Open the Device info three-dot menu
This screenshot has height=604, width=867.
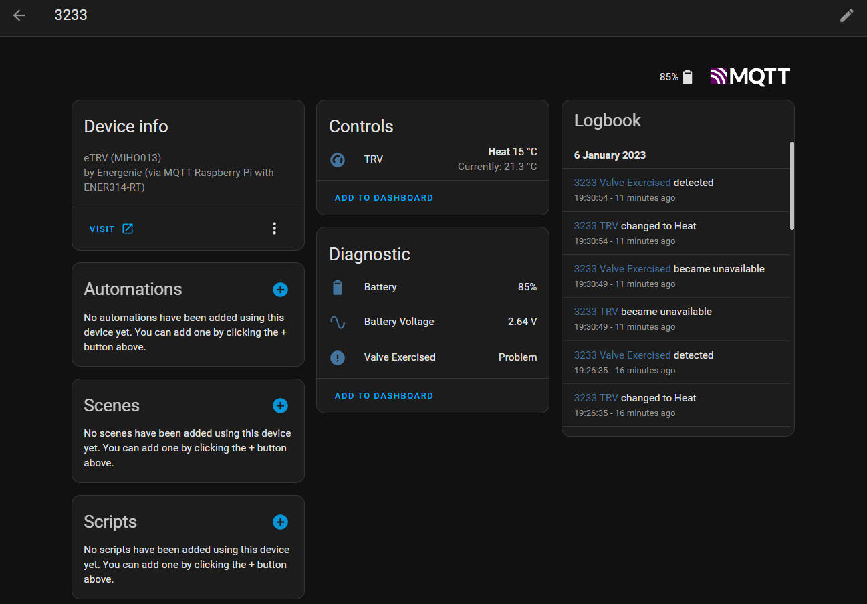[x=274, y=229]
